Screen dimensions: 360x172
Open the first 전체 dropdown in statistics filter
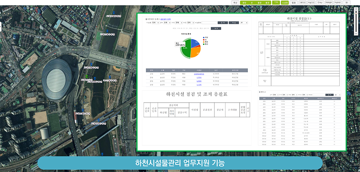point(155,22)
